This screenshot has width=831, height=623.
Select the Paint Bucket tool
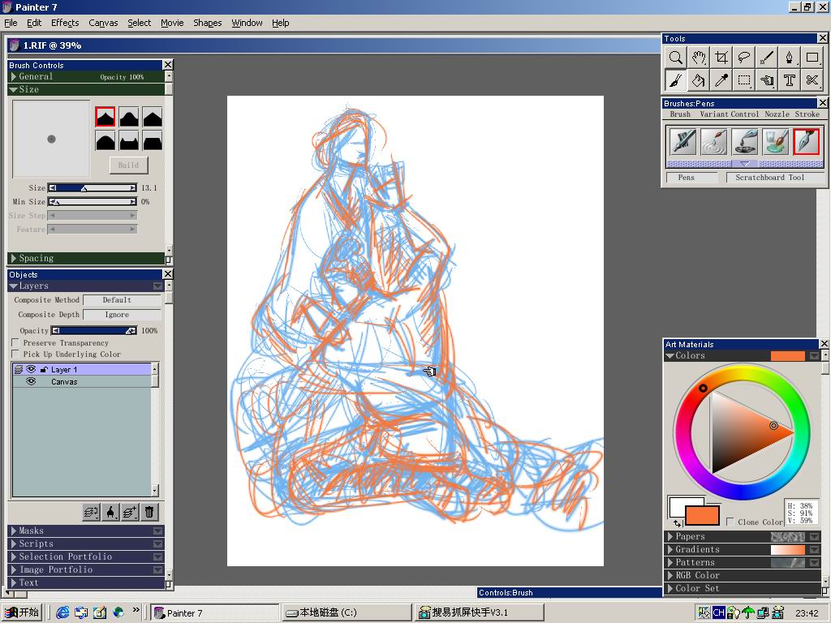(x=698, y=80)
